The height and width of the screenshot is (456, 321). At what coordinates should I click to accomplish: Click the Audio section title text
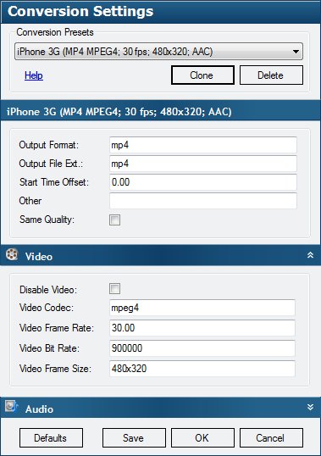coord(39,409)
